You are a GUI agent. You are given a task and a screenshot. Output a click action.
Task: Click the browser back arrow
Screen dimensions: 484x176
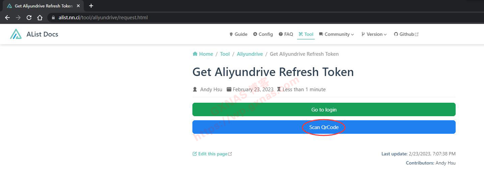pos(7,18)
